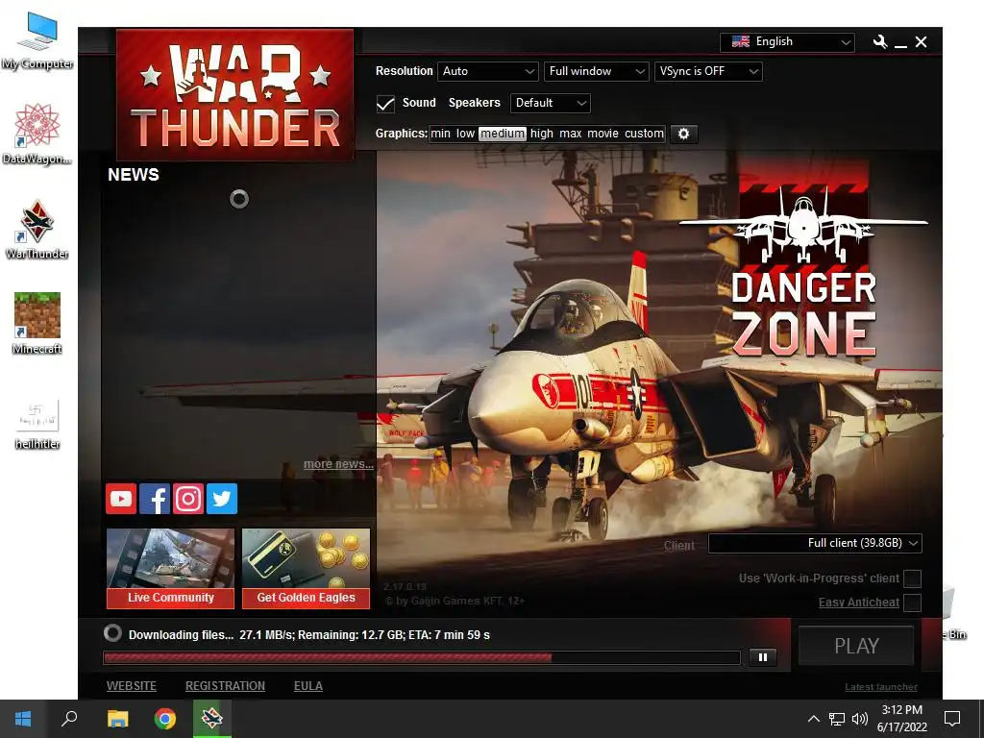Click the NEWS heading
The image size is (984, 738).
134,175
